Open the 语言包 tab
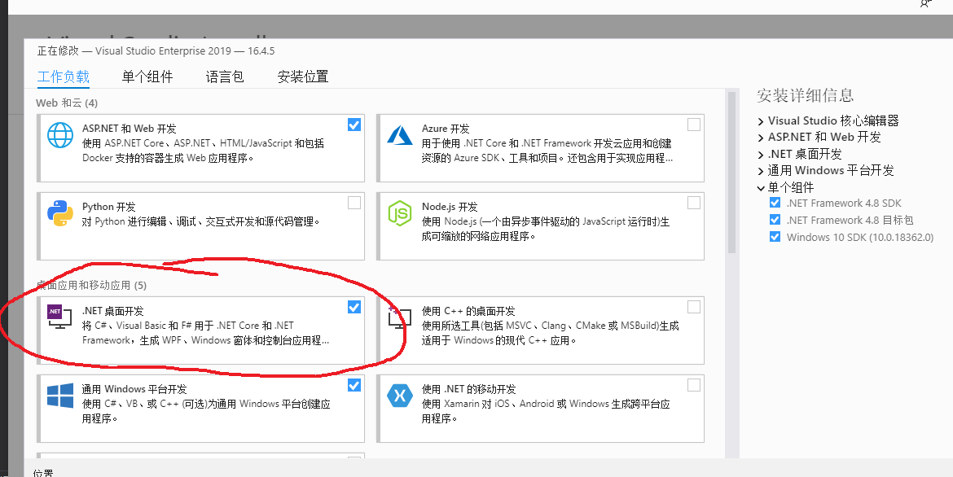Screen dimensions: 953x477 [225, 77]
